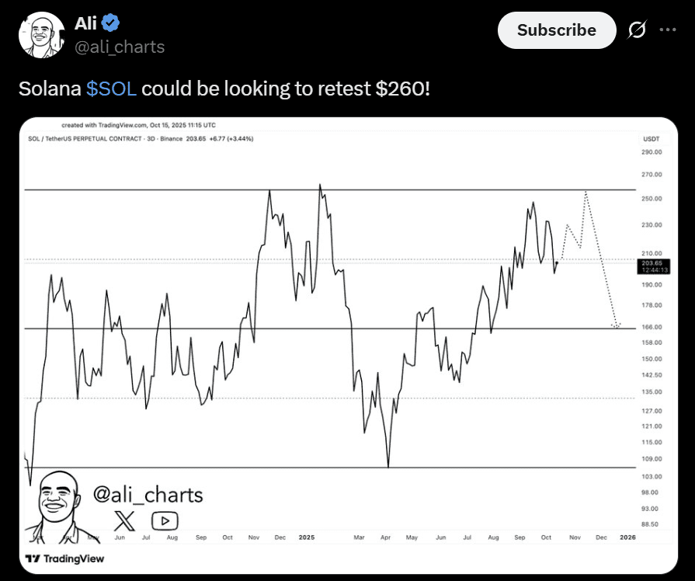Select the 2026 marker on time axis
The image size is (695, 581).
point(628,537)
